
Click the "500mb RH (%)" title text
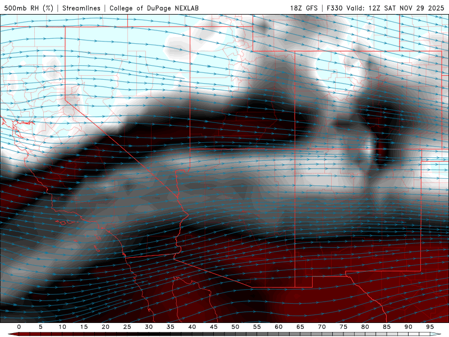coord(29,8)
